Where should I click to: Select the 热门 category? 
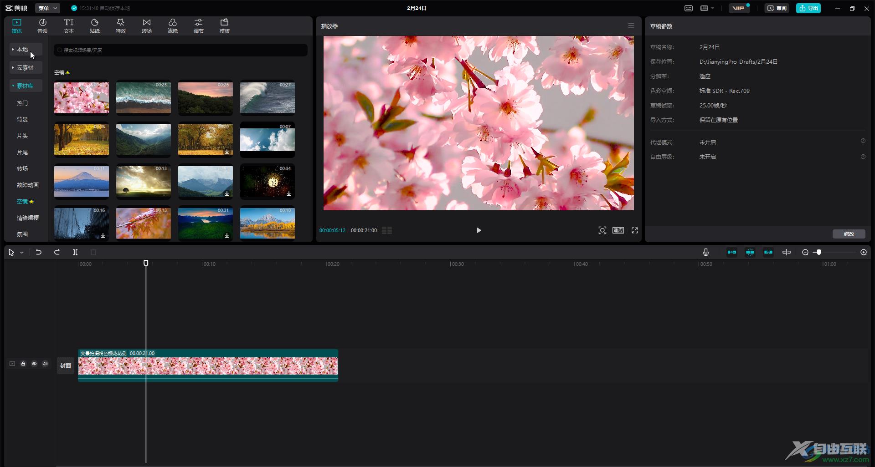pos(22,103)
